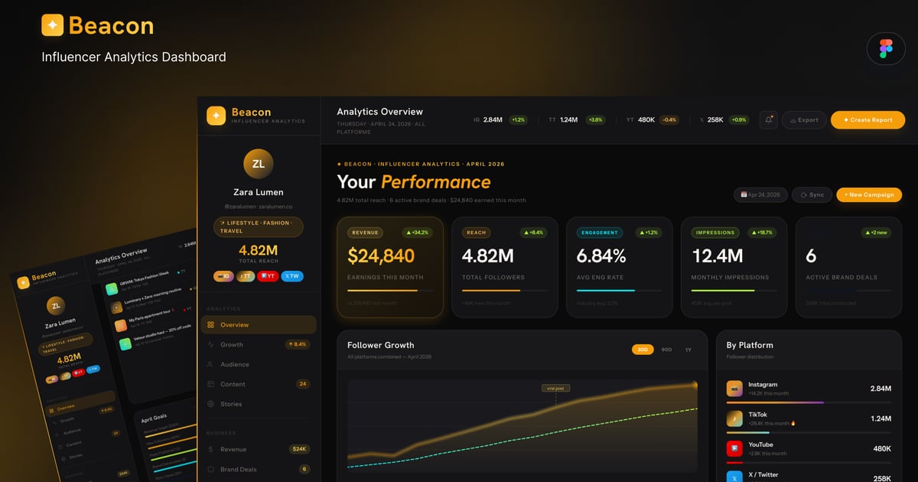
Task: Click the YouTube icon in By Platform panel
Action: pos(734,448)
